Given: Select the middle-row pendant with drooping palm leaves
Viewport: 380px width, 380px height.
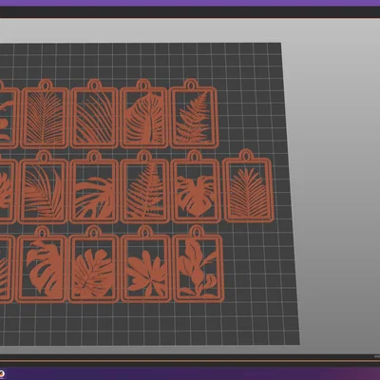Looking at the screenshot, I should 43,187.
